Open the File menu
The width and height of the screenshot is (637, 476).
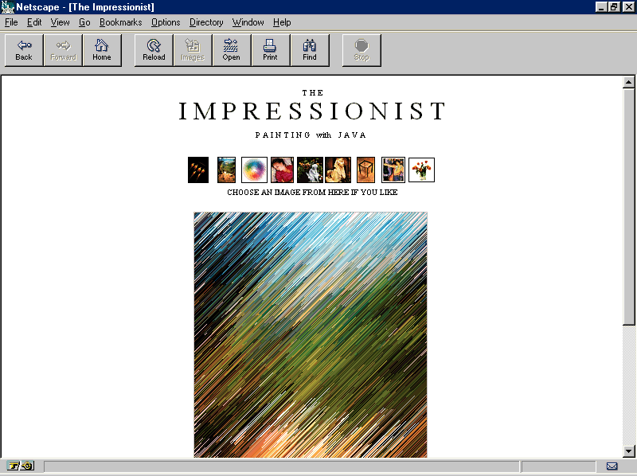[x=11, y=22]
